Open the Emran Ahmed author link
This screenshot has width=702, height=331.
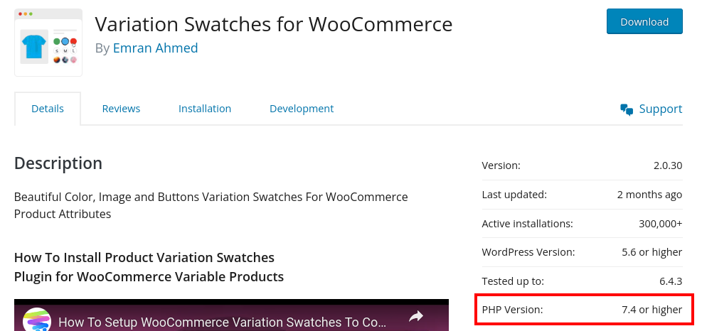155,48
